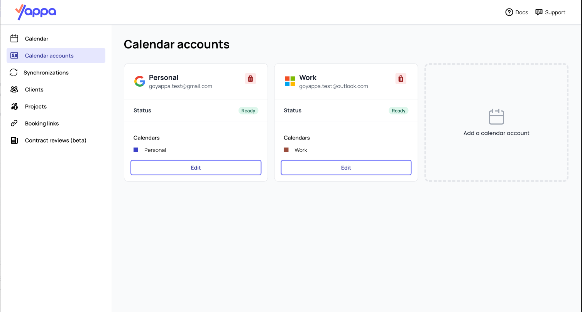Delete the Personal account using trash icon
Image resolution: width=582 pixels, height=312 pixels.
point(250,79)
